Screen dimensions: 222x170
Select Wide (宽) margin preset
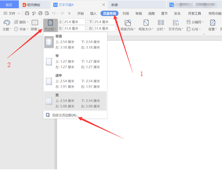click(75, 101)
